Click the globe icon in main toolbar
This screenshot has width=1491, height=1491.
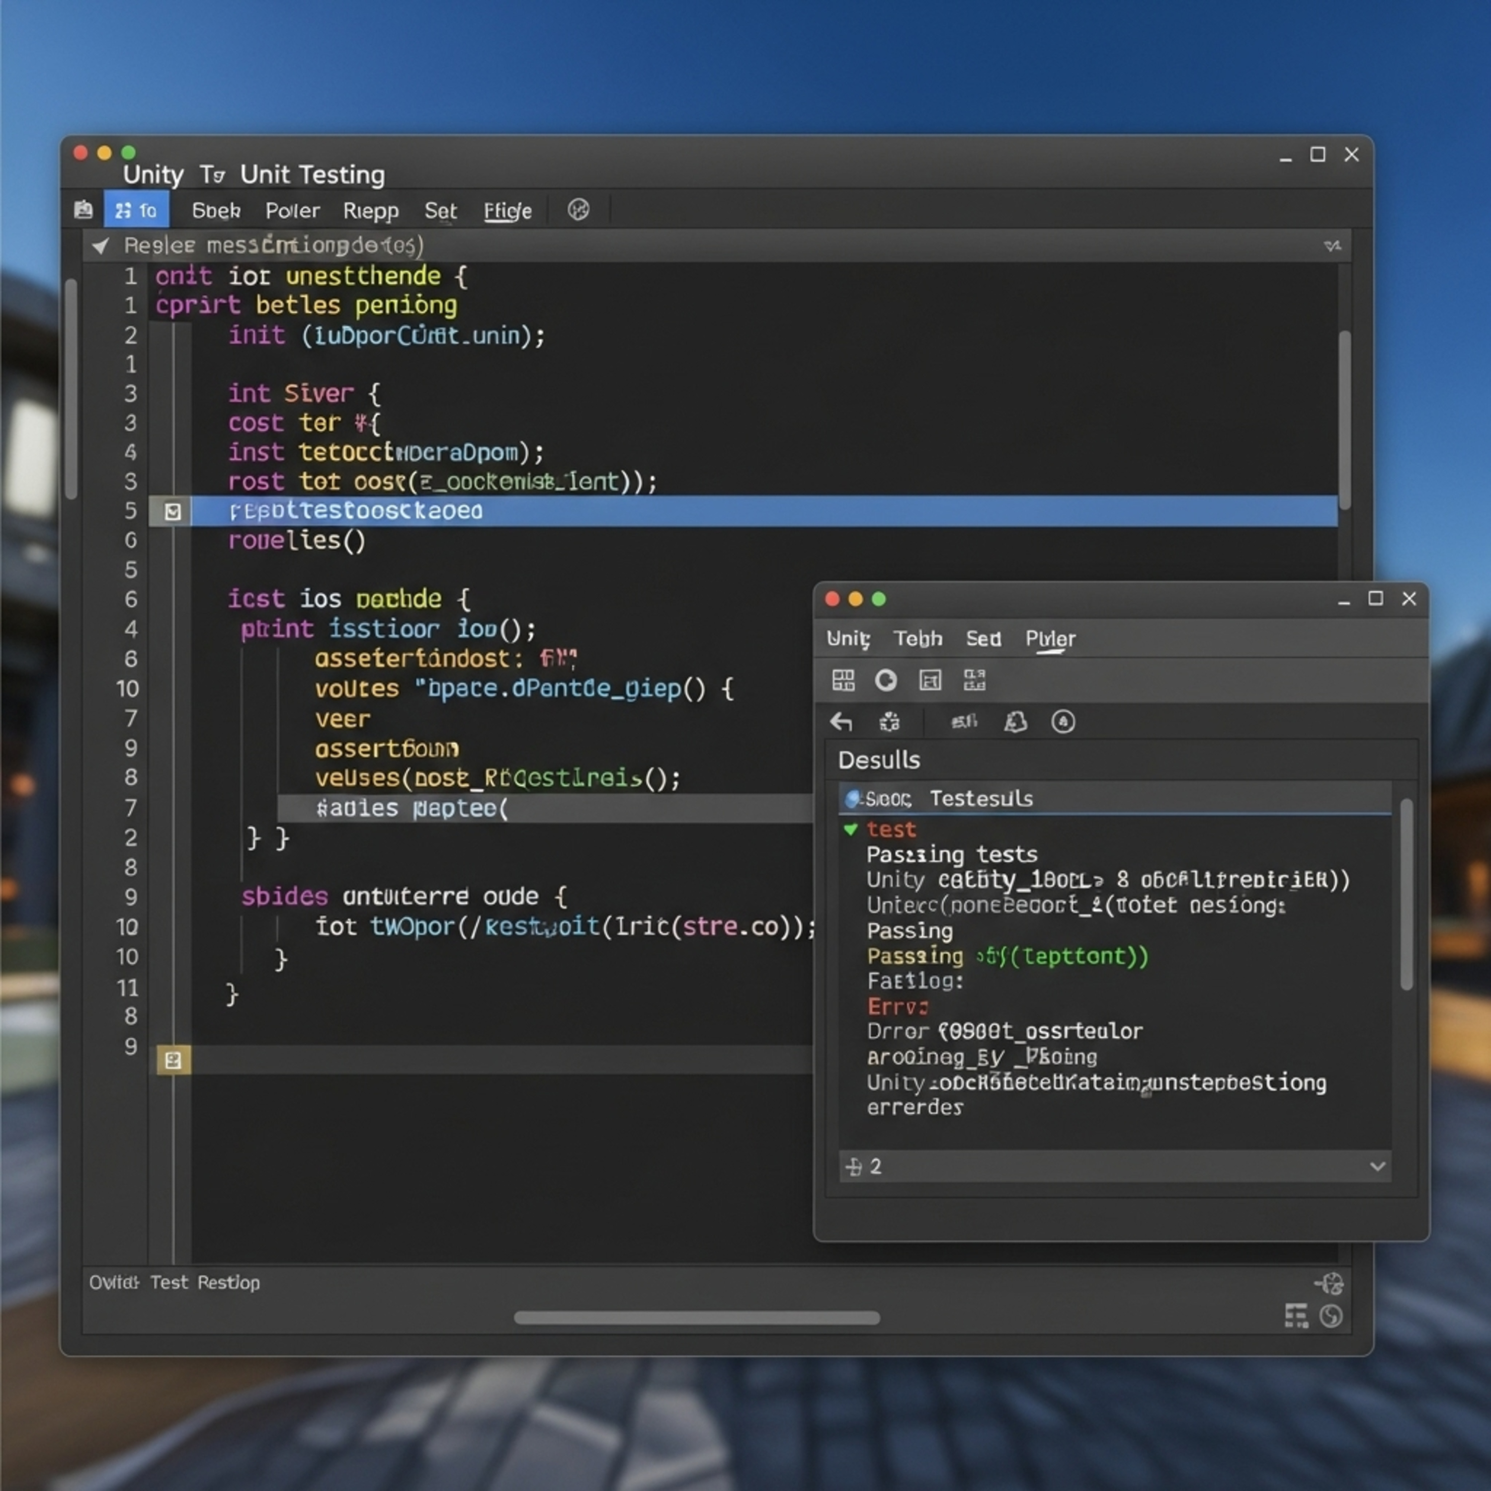pyautogui.click(x=578, y=210)
